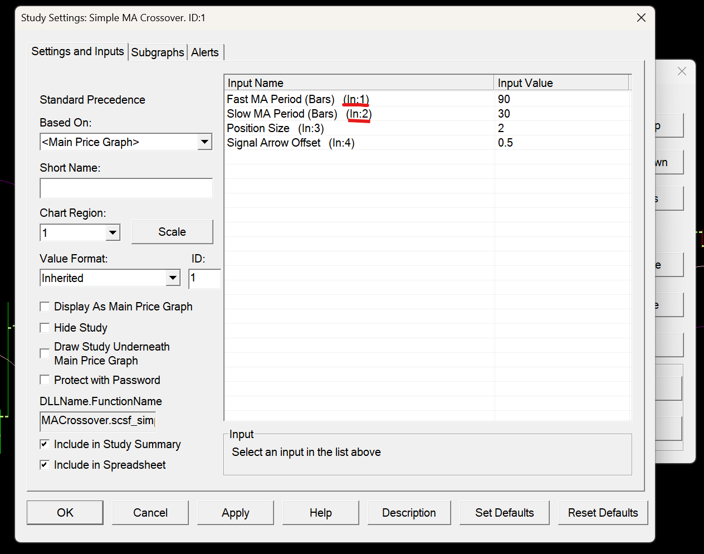Switch to the Subgraphs tab

pyautogui.click(x=157, y=52)
